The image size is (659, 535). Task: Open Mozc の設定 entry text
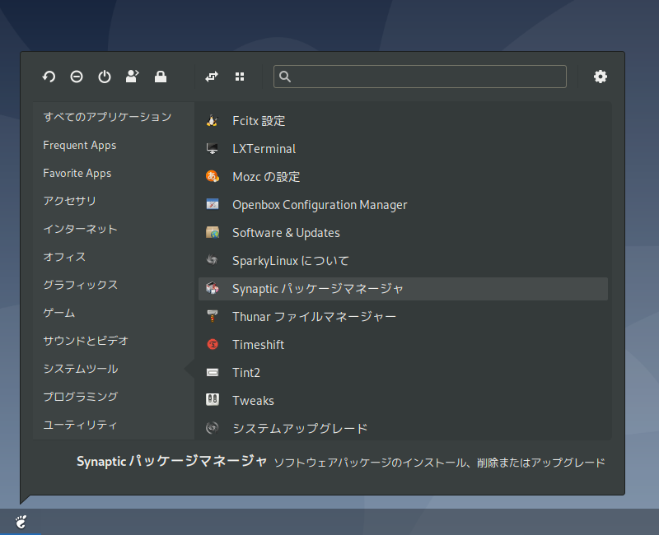coord(266,177)
